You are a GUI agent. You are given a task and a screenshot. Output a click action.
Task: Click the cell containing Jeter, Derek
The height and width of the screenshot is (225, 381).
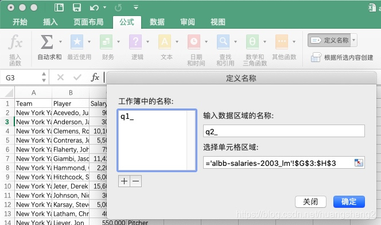tap(71, 186)
